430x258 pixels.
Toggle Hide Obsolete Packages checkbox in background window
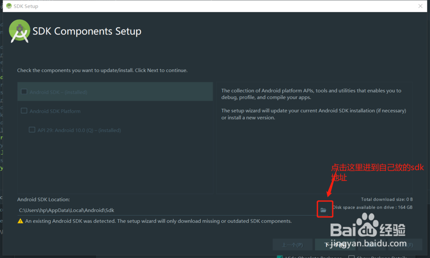(x=280, y=257)
